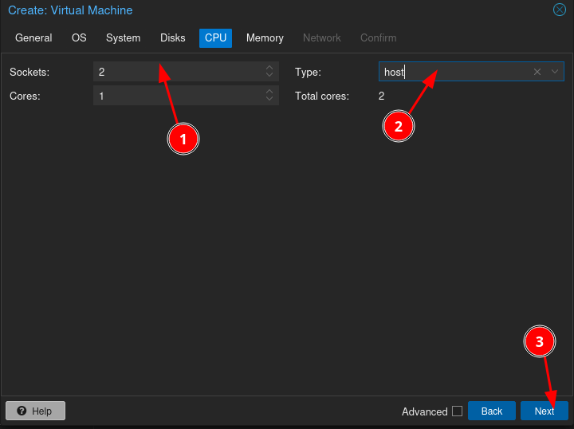The width and height of the screenshot is (574, 429).
Task: Clear the CPU Type field value
Action: (537, 72)
